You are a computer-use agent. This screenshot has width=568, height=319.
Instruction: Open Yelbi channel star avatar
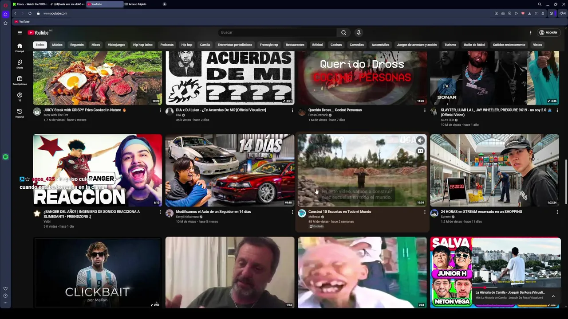pos(37,214)
